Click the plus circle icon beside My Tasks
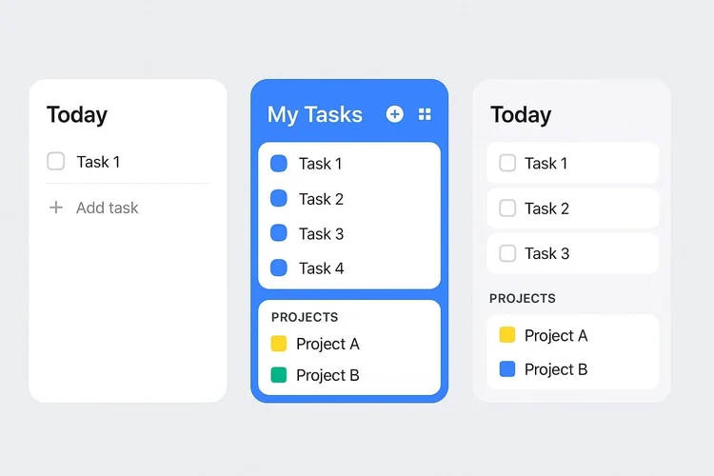Screen dimensions: 714x476 coord(394,114)
